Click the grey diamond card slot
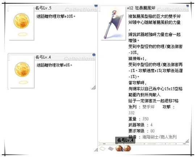The width and height of the screenshot is (196, 158). click(x=111, y=149)
